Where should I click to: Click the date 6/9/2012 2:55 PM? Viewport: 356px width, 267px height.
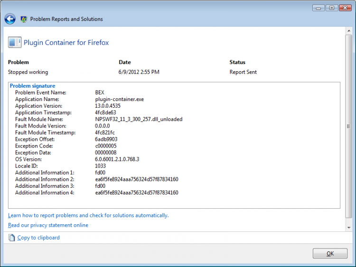point(139,72)
